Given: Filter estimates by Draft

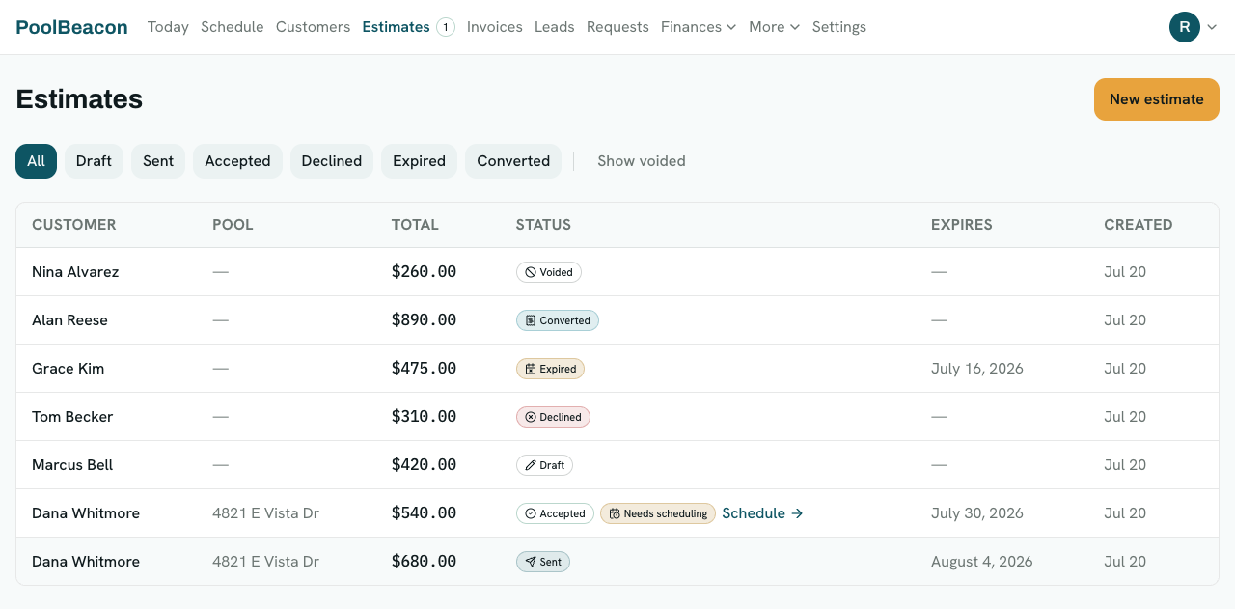Looking at the screenshot, I should tap(94, 161).
